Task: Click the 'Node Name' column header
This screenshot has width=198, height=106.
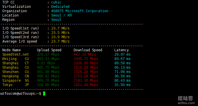Action: (11, 50)
